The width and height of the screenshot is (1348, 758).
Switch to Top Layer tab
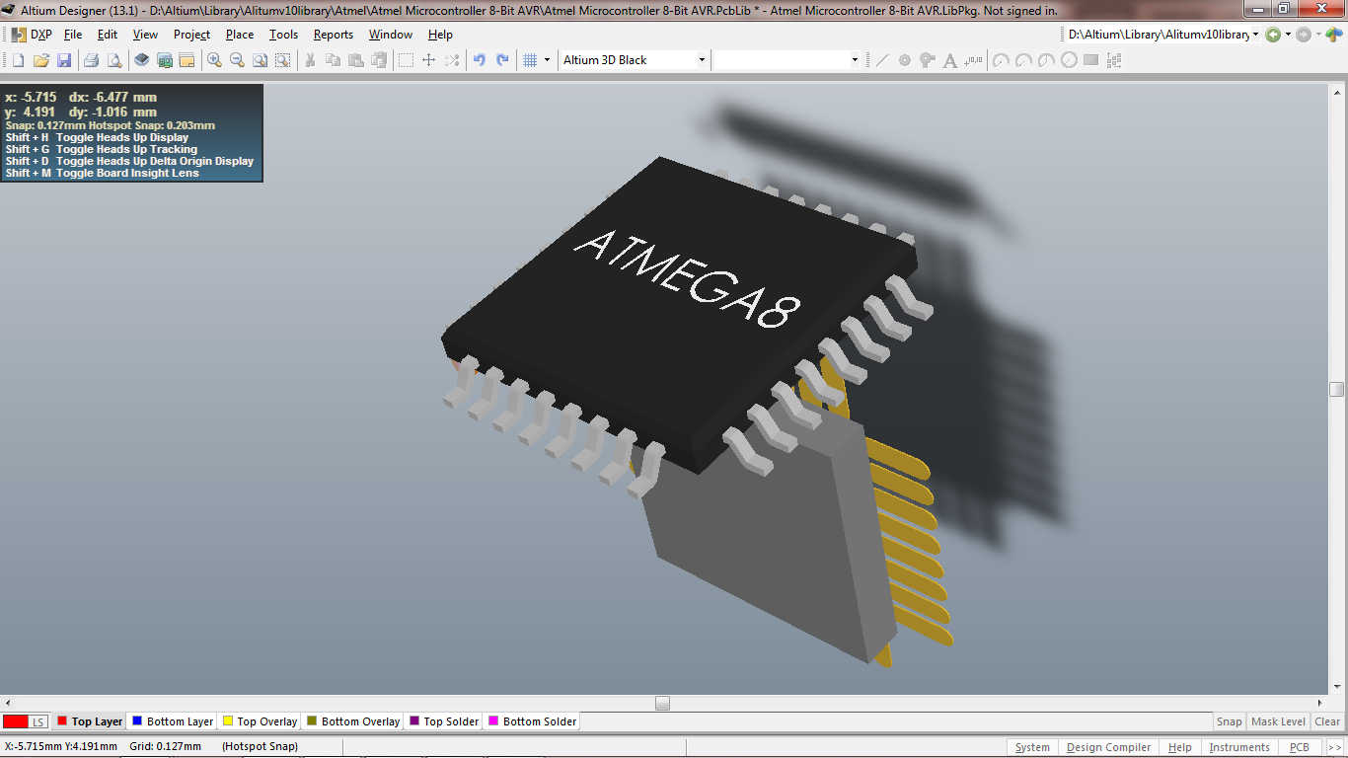coord(90,721)
